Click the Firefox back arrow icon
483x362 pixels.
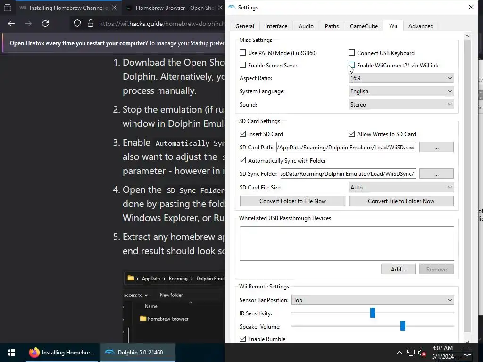click(11, 24)
